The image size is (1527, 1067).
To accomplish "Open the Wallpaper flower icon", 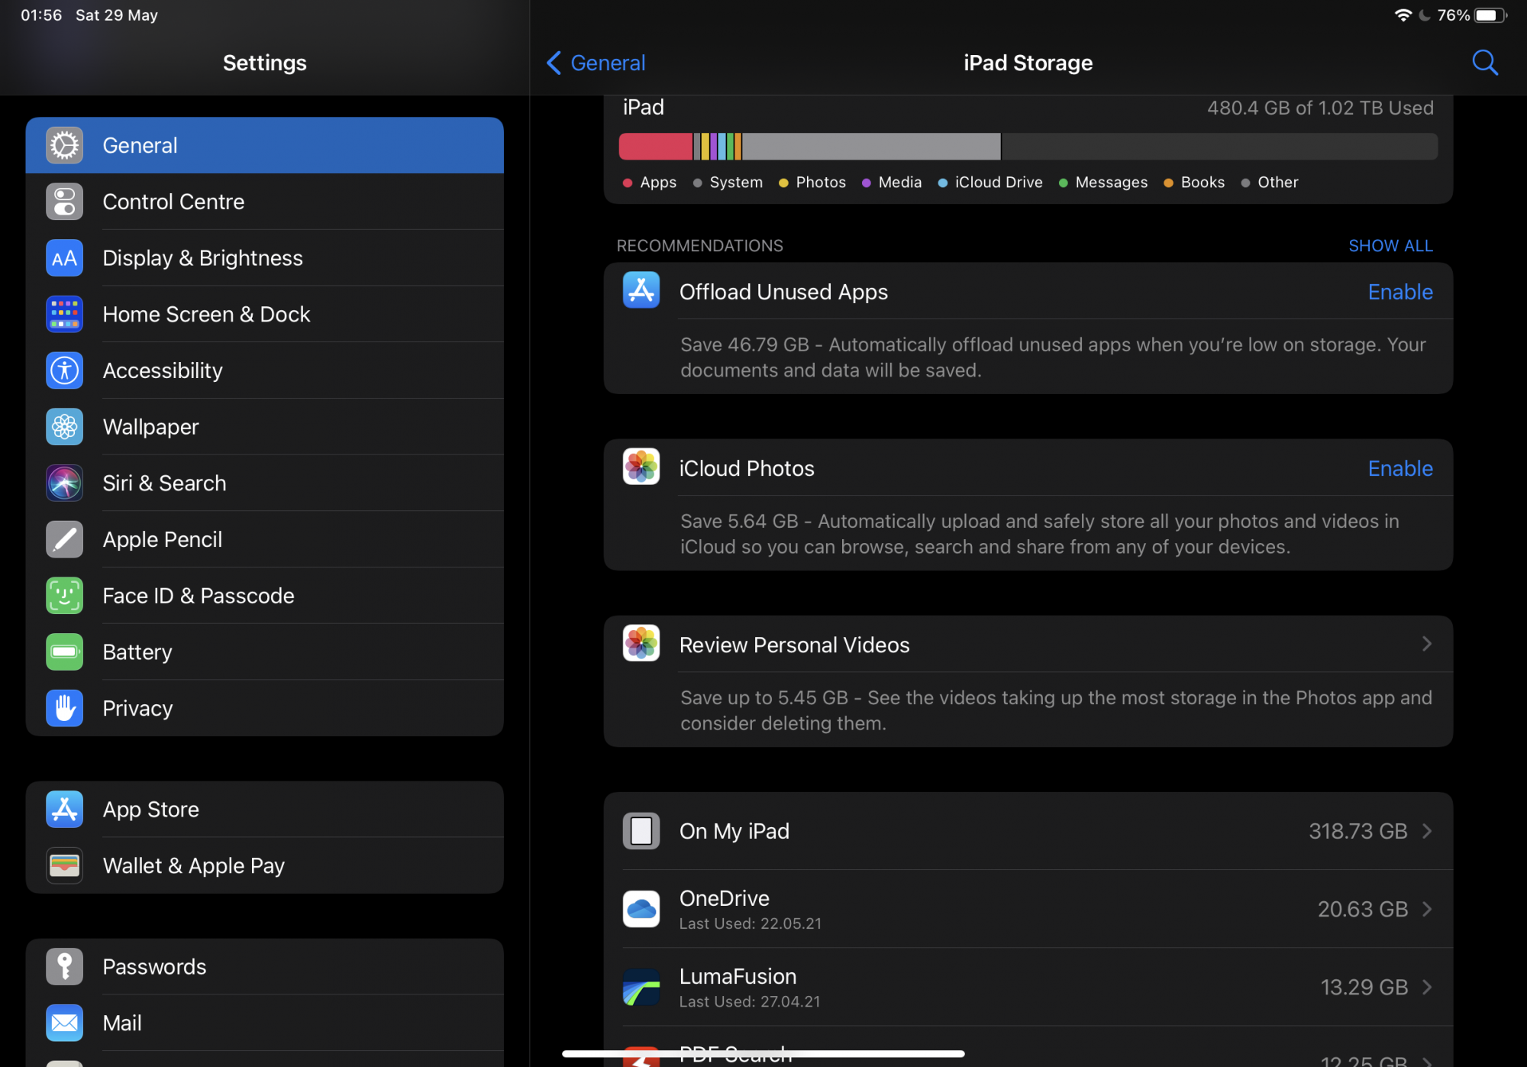I will [x=64, y=427].
